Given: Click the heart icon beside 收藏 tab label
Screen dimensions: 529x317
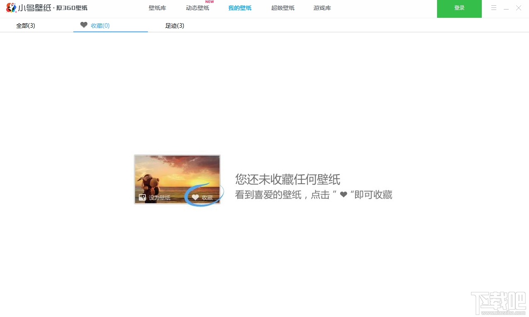Looking at the screenshot, I should (84, 25).
